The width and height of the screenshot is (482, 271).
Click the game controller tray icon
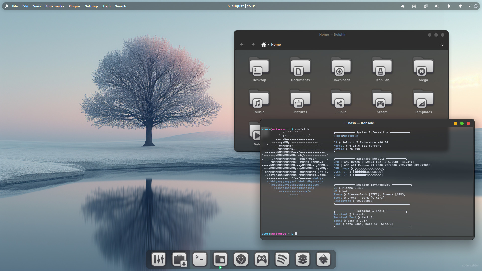[414, 6]
